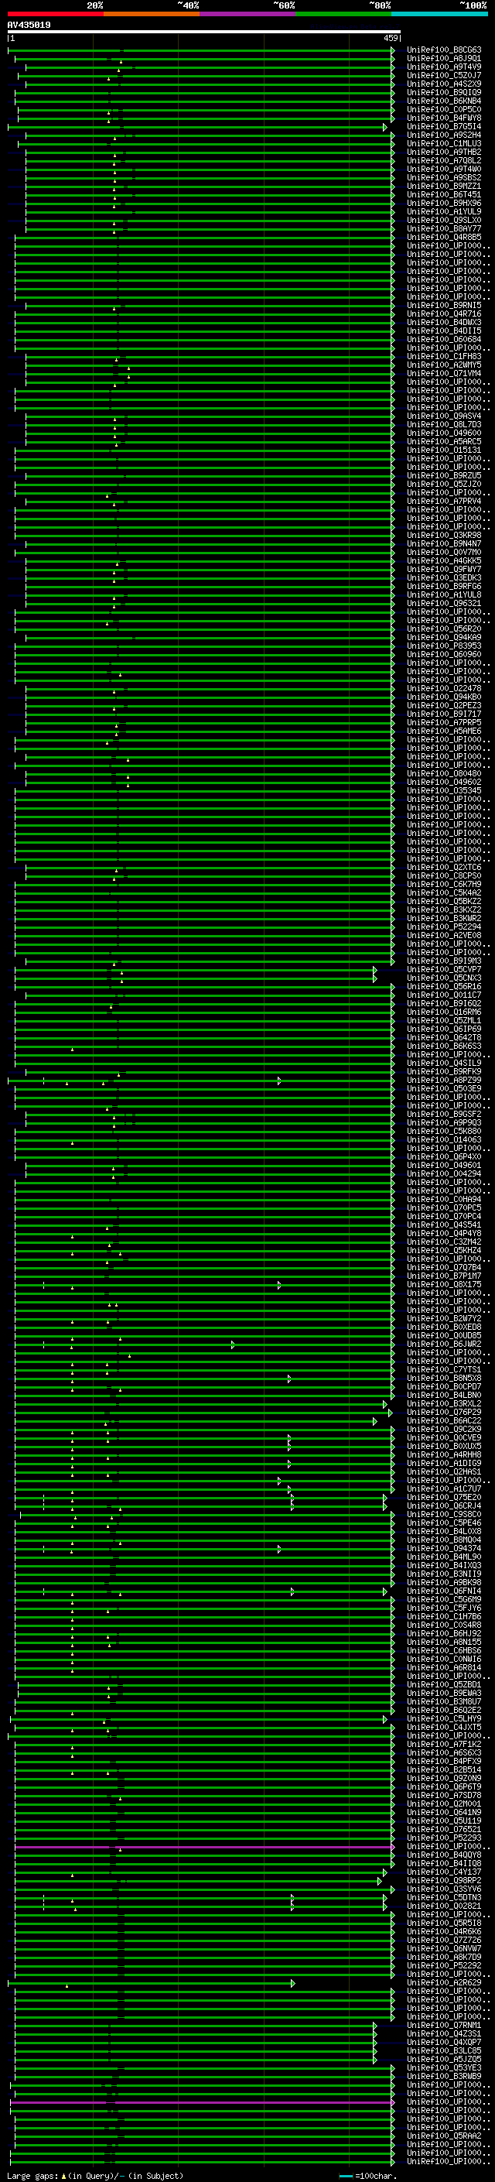Open hit UniRef100_C5Z0J7
This screenshot has width=495, height=2182.
pyautogui.click(x=444, y=75)
